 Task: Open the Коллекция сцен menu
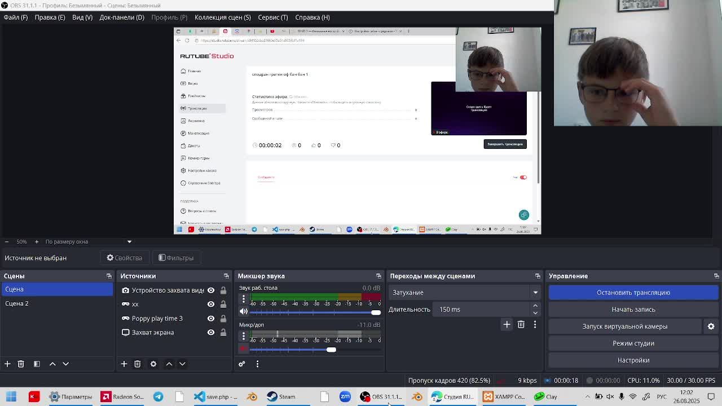pyautogui.click(x=223, y=17)
